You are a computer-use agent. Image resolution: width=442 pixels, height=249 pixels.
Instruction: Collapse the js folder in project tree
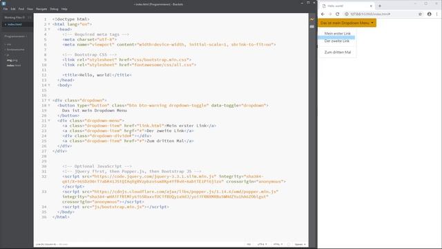(7, 55)
